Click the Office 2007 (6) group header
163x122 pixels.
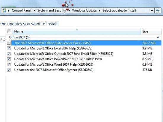coord(19,37)
